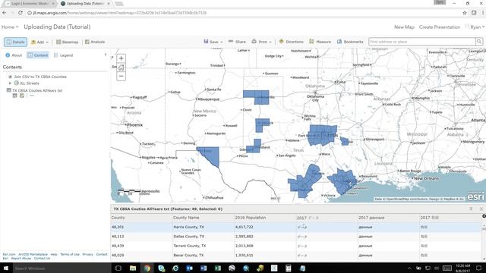
Task: Toggle Join CSV to TX CBSA Counties layer
Action: tap(10, 77)
